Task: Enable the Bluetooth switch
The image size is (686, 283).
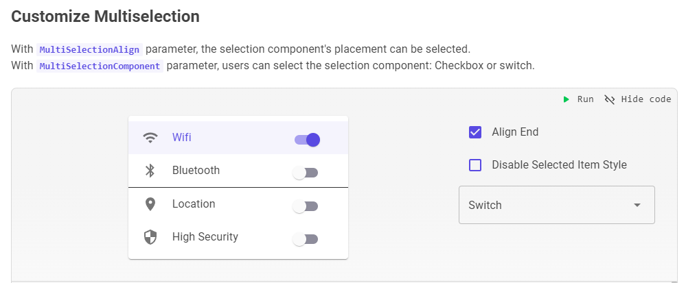Action: tap(306, 173)
